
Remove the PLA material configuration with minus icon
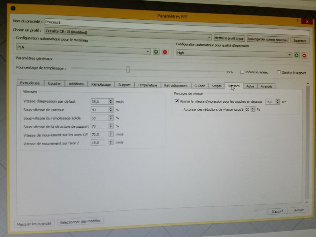pos(165,52)
